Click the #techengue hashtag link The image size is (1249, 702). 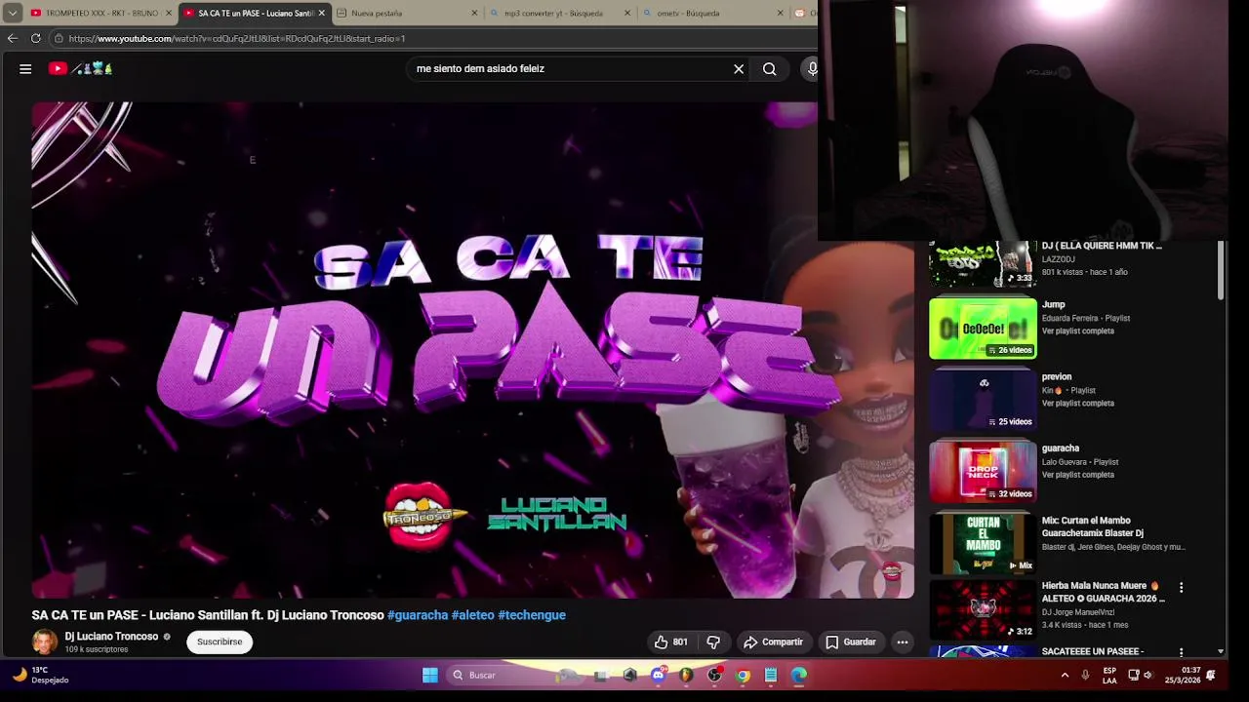532,615
